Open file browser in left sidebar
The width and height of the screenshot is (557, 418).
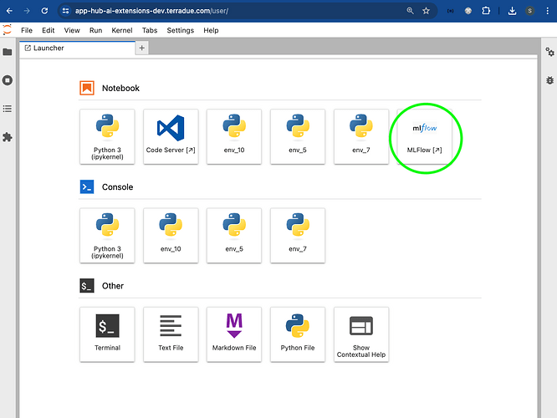[x=8, y=52]
